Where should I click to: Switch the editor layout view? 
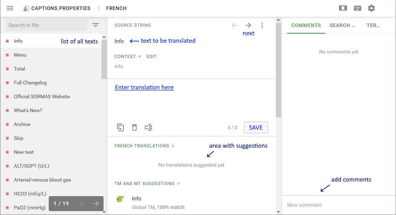point(343,7)
